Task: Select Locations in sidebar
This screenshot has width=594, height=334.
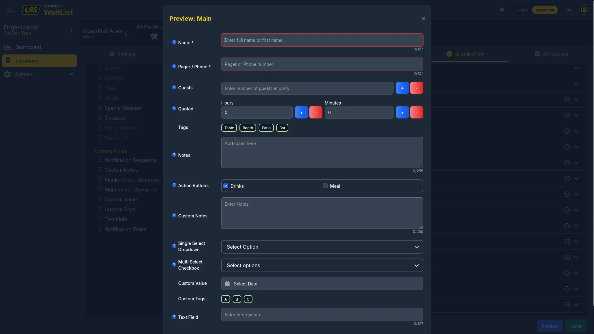Action: click(x=39, y=61)
